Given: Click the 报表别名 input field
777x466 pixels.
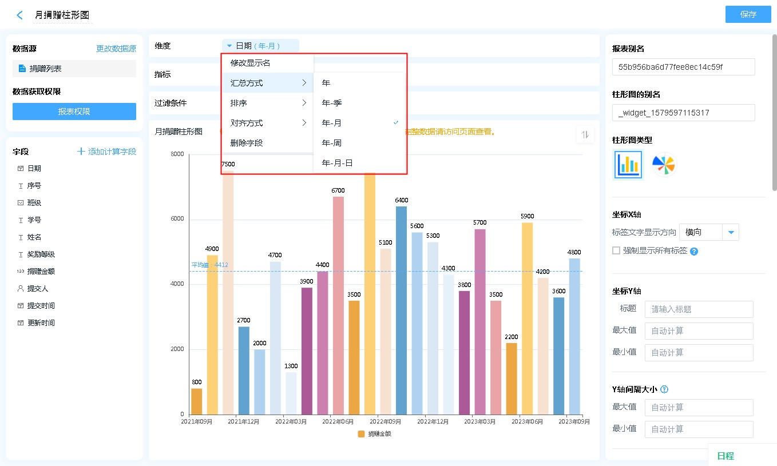Looking at the screenshot, I should 683,67.
